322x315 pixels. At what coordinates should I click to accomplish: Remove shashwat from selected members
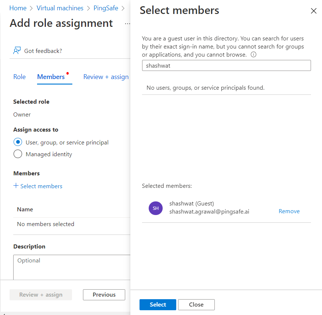289,211
